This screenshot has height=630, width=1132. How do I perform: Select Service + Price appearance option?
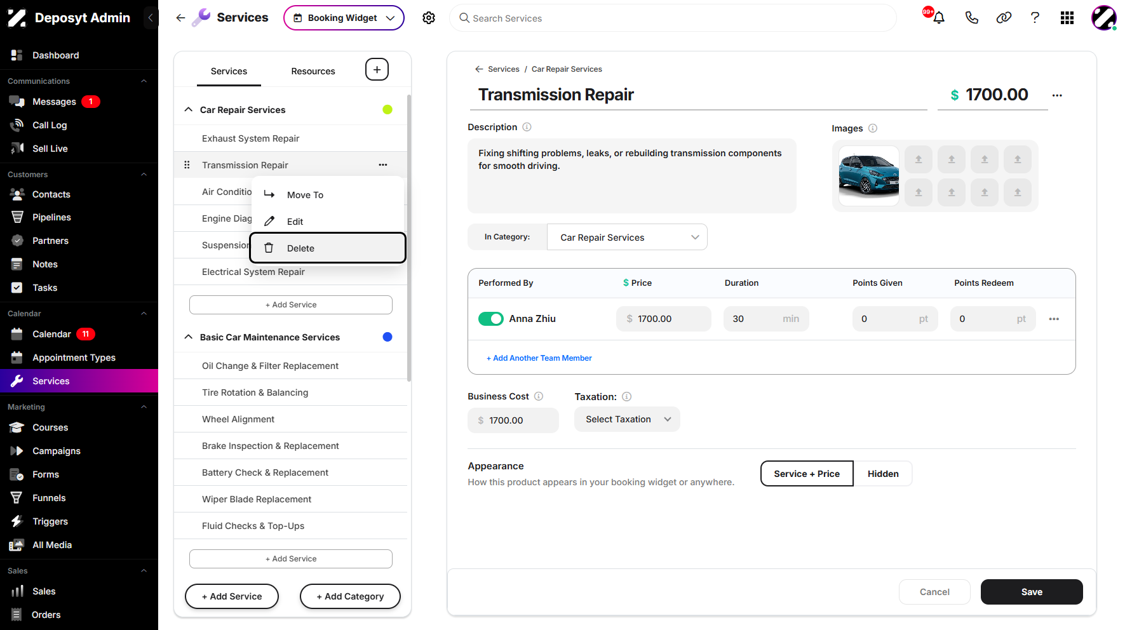click(807, 474)
